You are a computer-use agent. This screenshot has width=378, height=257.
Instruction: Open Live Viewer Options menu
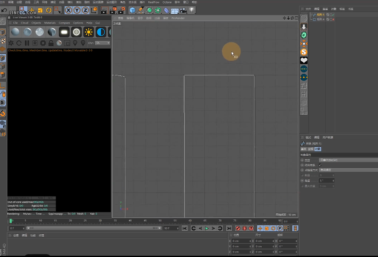click(78, 23)
